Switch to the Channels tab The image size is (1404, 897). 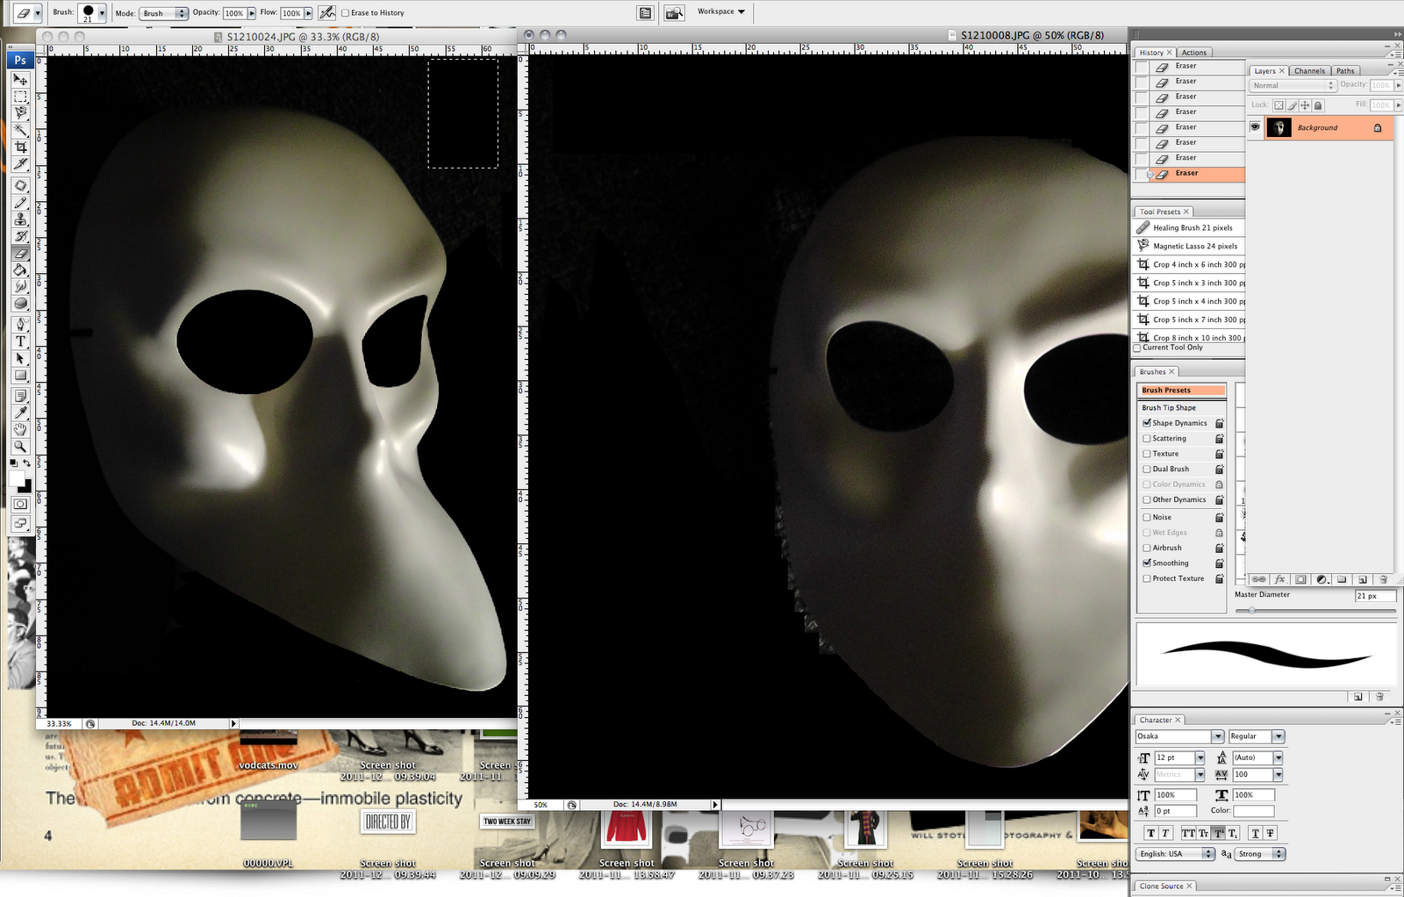coord(1309,71)
